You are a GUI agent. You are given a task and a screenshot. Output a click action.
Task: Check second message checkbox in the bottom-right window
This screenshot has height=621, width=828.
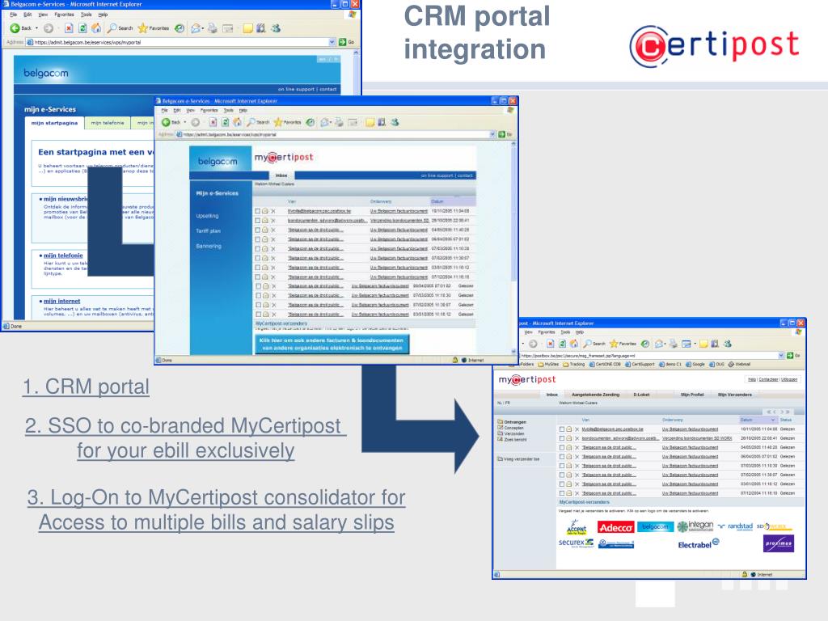click(x=562, y=438)
